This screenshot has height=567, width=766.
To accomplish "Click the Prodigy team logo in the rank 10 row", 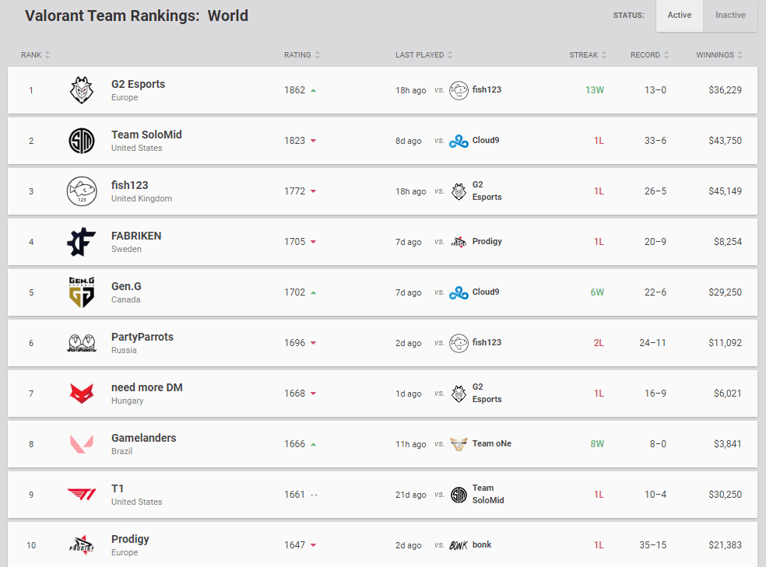I will [x=82, y=545].
